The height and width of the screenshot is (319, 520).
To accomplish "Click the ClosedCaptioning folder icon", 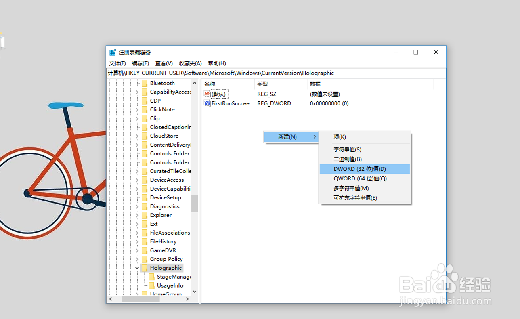I will click(145, 127).
